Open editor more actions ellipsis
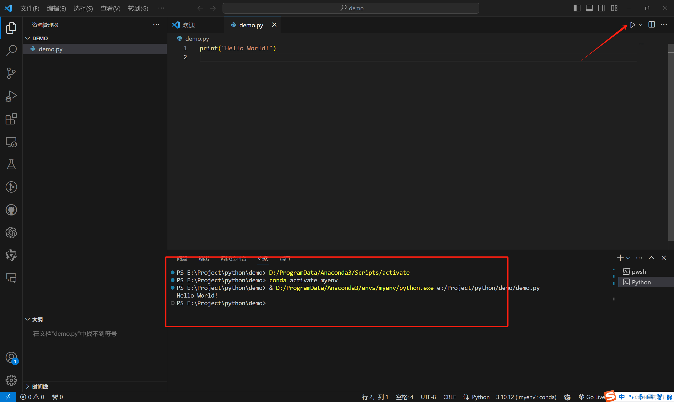This screenshot has width=674, height=402. (x=664, y=25)
